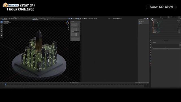Open the File menu
This screenshot has height=102, width=181.
[x=2, y=17]
